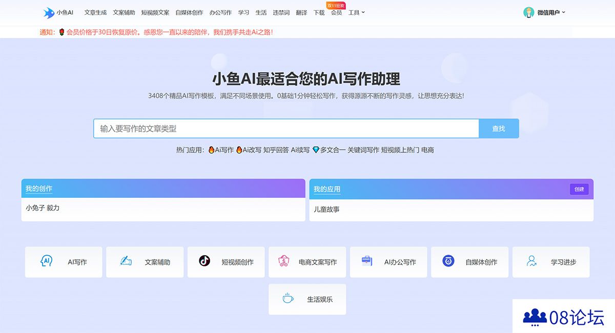Open the Ai续写 hot app link
Viewport: 615px width, 333px height.
300,150
